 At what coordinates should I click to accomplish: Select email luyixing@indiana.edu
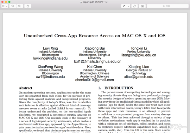point(50,58)
